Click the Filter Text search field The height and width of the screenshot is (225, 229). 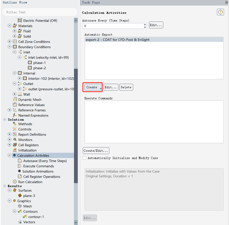(40, 12)
